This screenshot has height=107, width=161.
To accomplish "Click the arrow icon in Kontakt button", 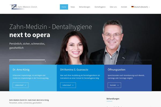I will (x=118, y=85).
